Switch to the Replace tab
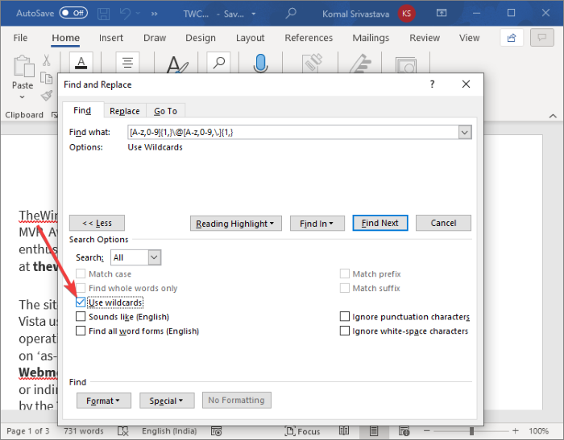 tap(124, 111)
